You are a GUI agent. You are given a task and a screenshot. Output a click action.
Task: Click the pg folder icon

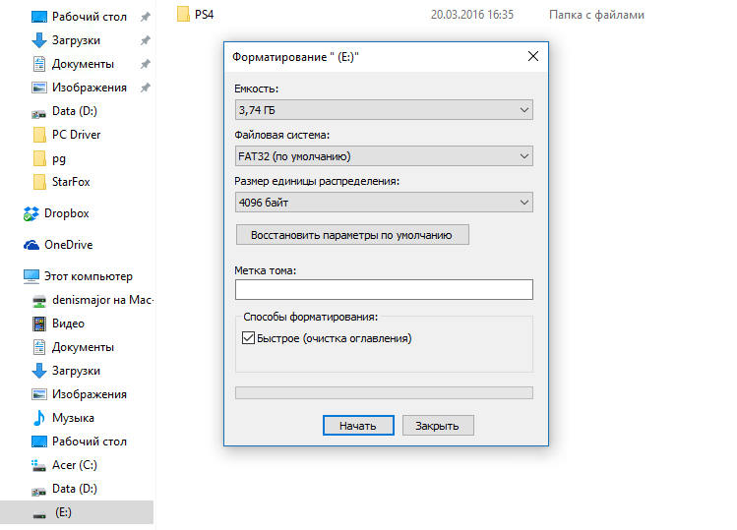(x=39, y=158)
